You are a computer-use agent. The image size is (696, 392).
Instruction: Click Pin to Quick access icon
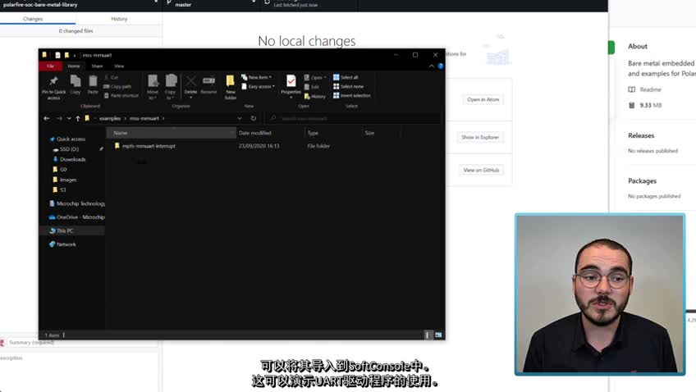click(x=53, y=85)
